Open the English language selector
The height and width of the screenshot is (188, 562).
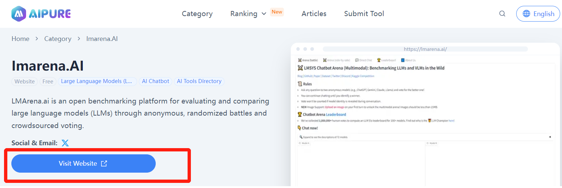point(538,14)
